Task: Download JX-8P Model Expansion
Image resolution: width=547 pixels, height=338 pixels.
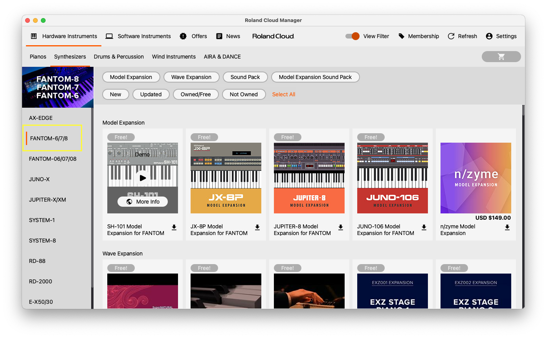Action: [x=257, y=227]
